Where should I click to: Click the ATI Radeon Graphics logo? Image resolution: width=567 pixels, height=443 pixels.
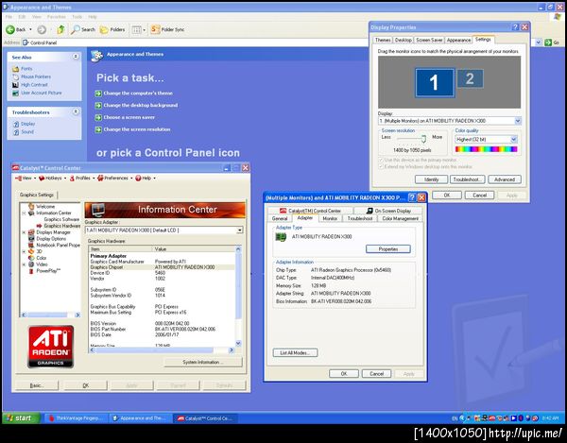pos(51,347)
